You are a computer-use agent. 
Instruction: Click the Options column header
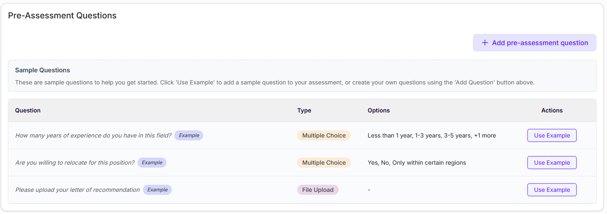379,110
